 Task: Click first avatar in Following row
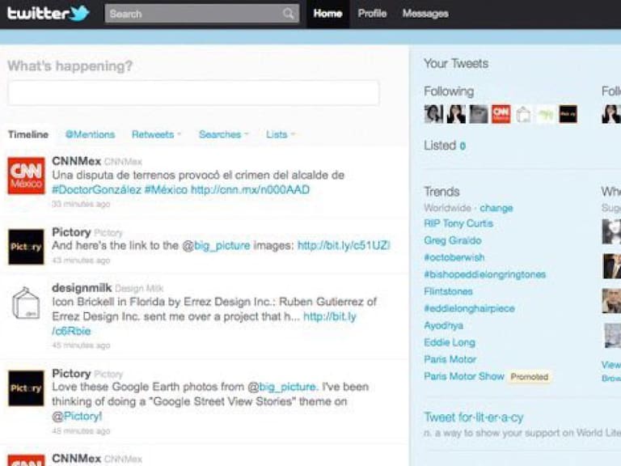[433, 114]
